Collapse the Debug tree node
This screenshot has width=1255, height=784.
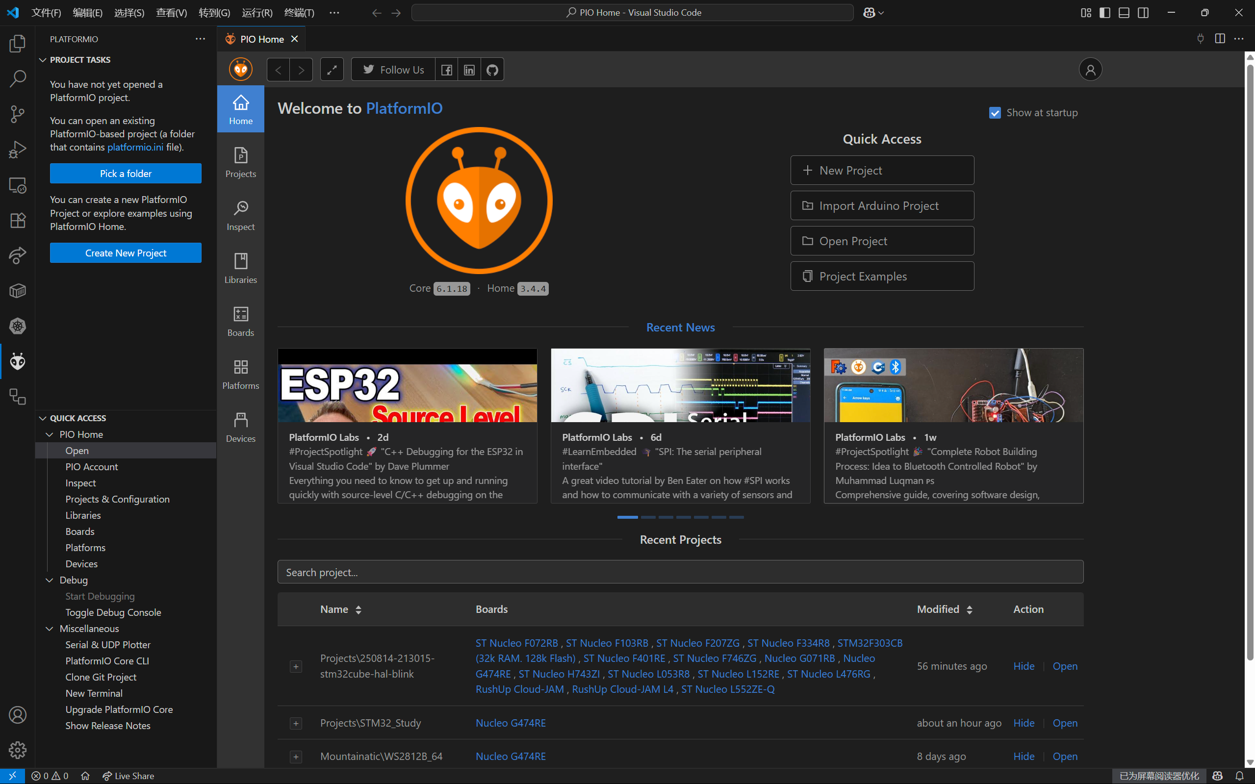(x=50, y=580)
